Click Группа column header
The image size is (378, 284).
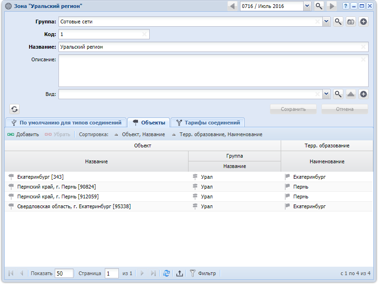pyautogui.click(x=234, y=156)
